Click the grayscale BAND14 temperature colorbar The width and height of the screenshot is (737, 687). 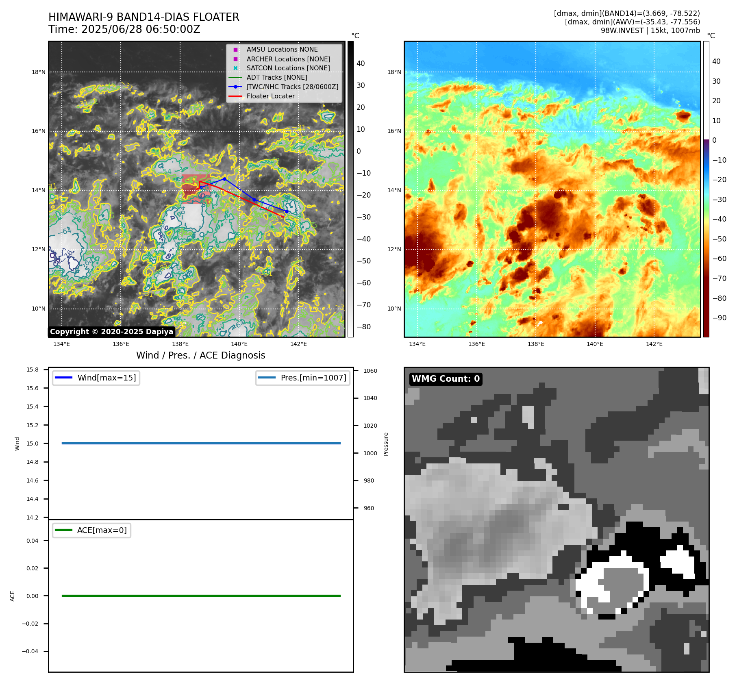(x=350, y=189)
